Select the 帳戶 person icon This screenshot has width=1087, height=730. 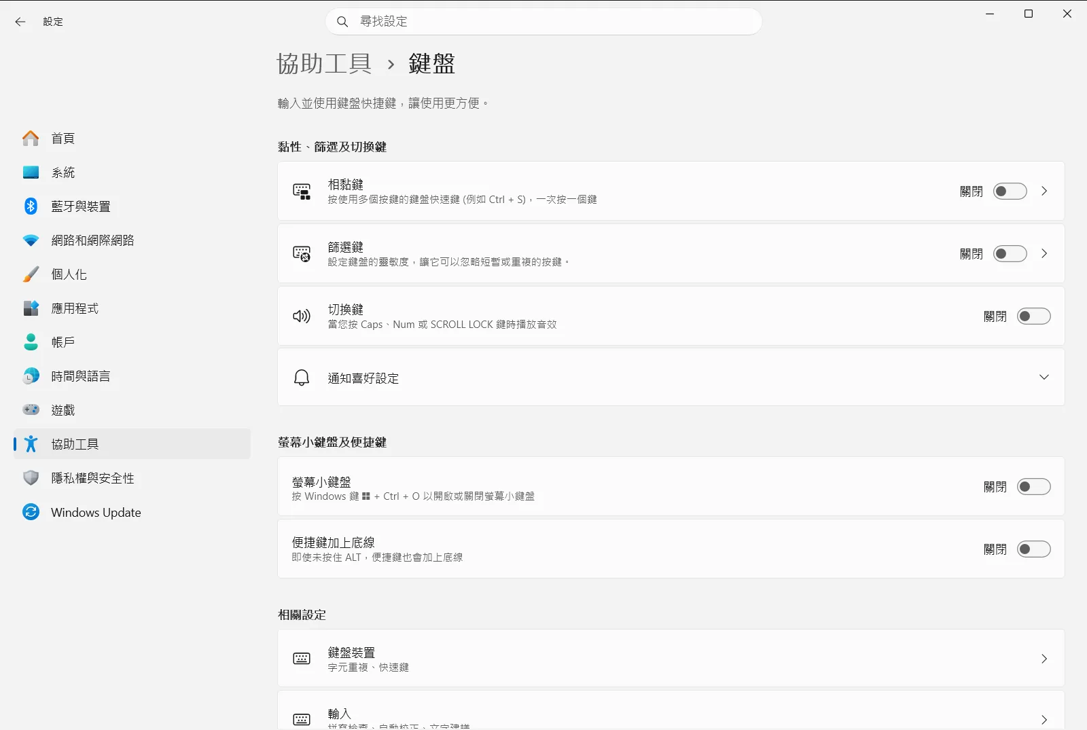(x=31, y=342)
